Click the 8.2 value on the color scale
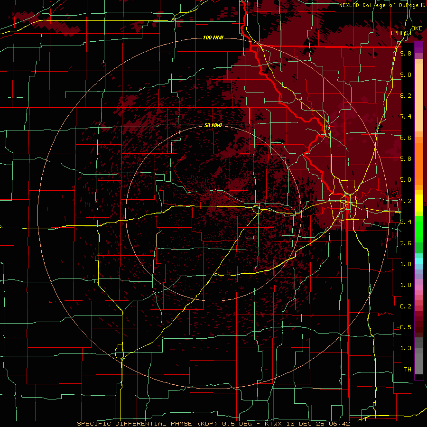The image size is (427, 427). (x=406, y=95)
